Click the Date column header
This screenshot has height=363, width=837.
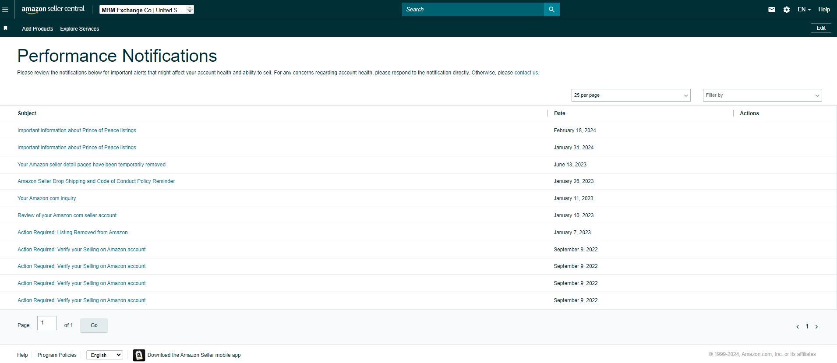pos(560,113)
